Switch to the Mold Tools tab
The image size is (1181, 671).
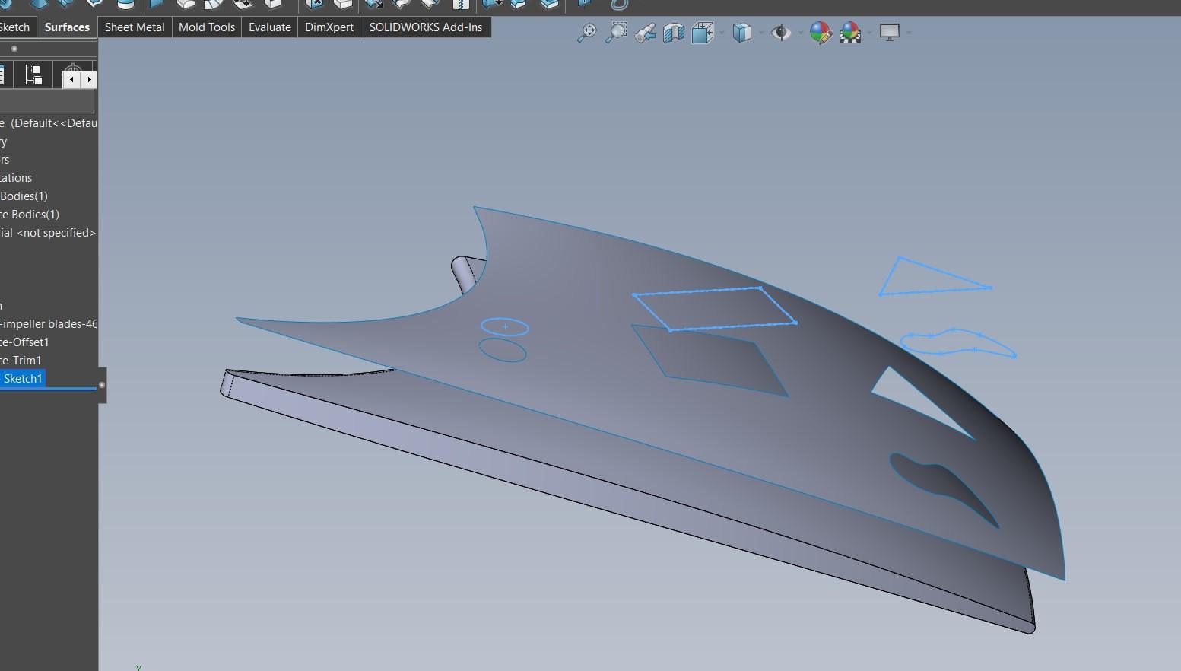[207, 27]
